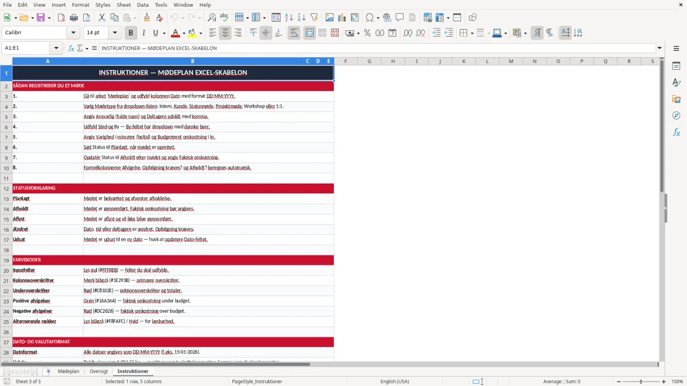Open sidebar Properties panel icon
687x386 pixels.
point(676,66)
